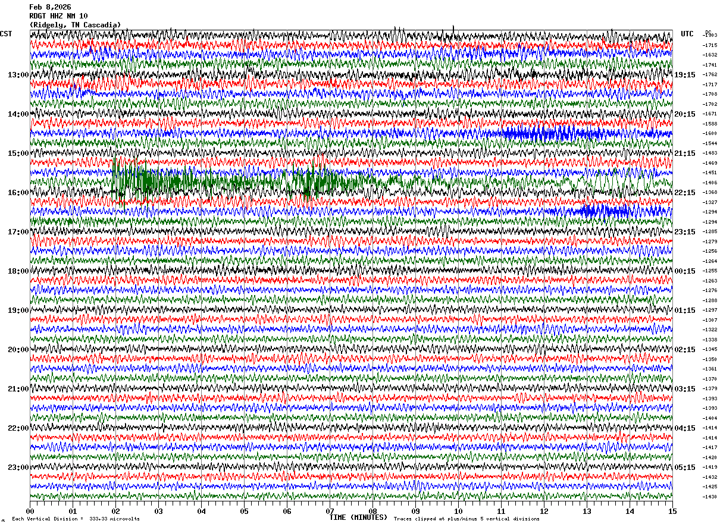Click minute tick label 10 on the time axis

(458, 511)
